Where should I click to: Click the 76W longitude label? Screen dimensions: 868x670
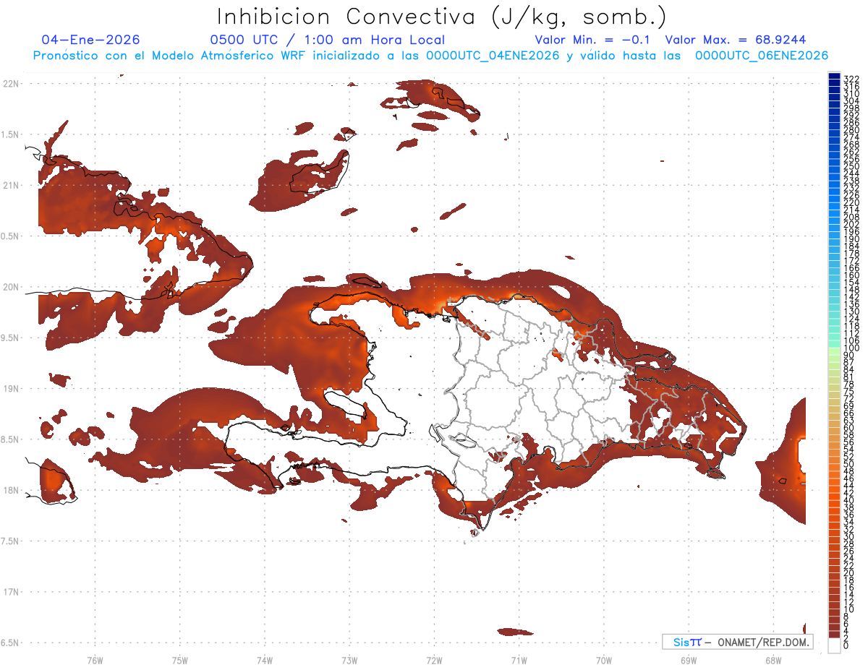coord(95,660)
